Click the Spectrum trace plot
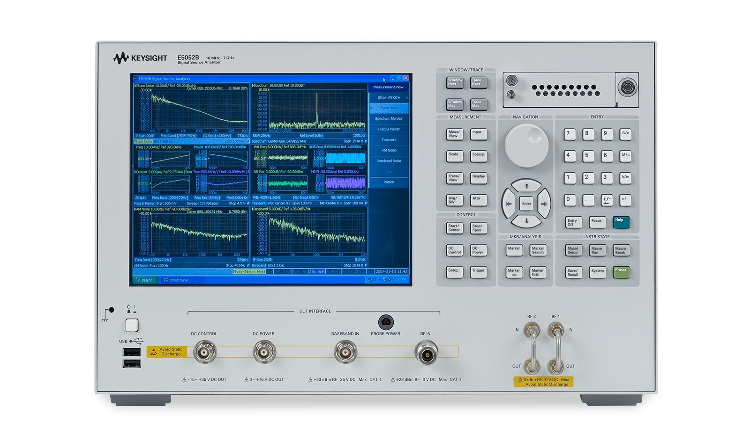750x421 pixels. coord(317,109)
